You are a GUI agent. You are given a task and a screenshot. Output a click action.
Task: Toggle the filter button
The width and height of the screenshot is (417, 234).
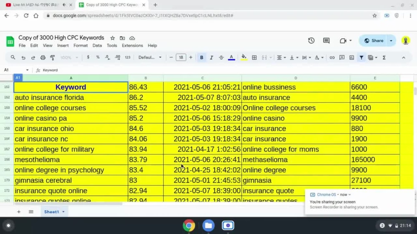362,57
